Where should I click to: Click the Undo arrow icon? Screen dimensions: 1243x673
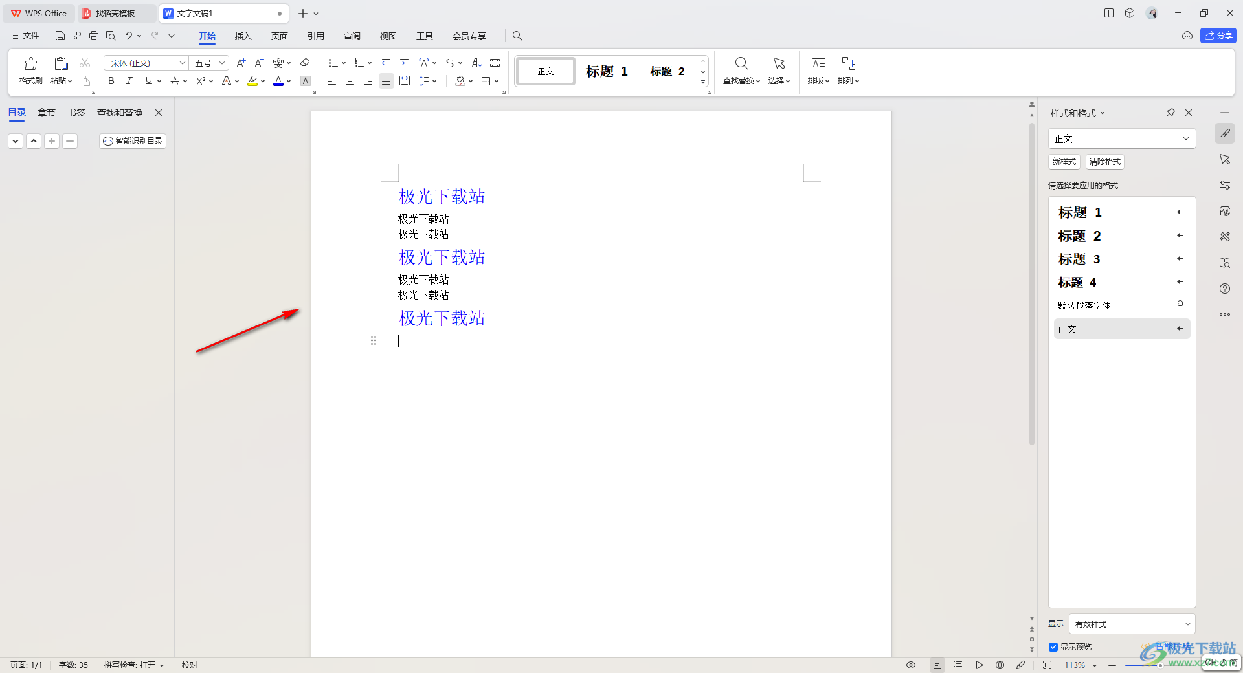click(129, 36)
